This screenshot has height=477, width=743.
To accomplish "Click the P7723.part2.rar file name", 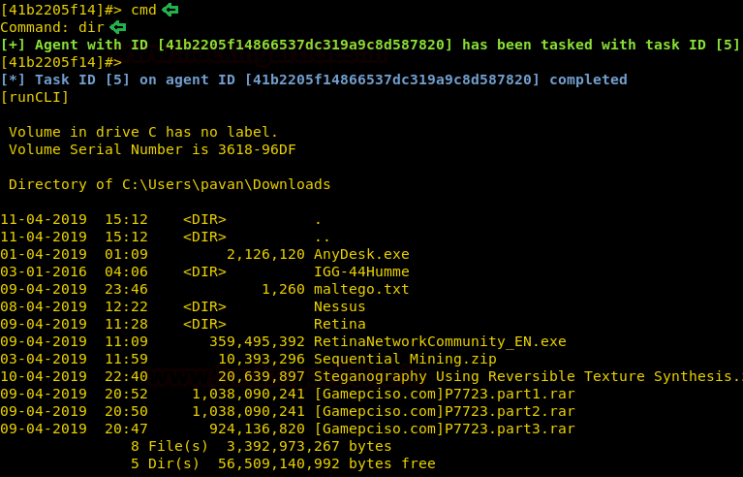I will click(444, 411).
